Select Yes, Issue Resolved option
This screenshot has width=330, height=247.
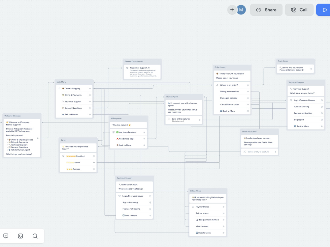click(128, 132)
